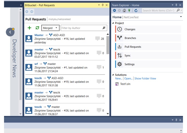Click Back arrow in Team Explorer toolbar

coord(114,10)
